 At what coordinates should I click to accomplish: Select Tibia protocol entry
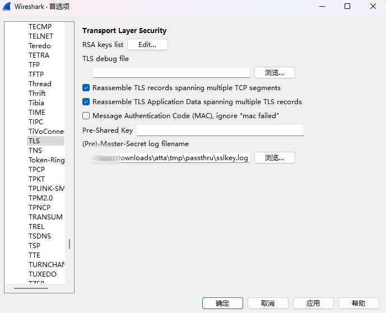pyautogui.click(x=36, y=103)
